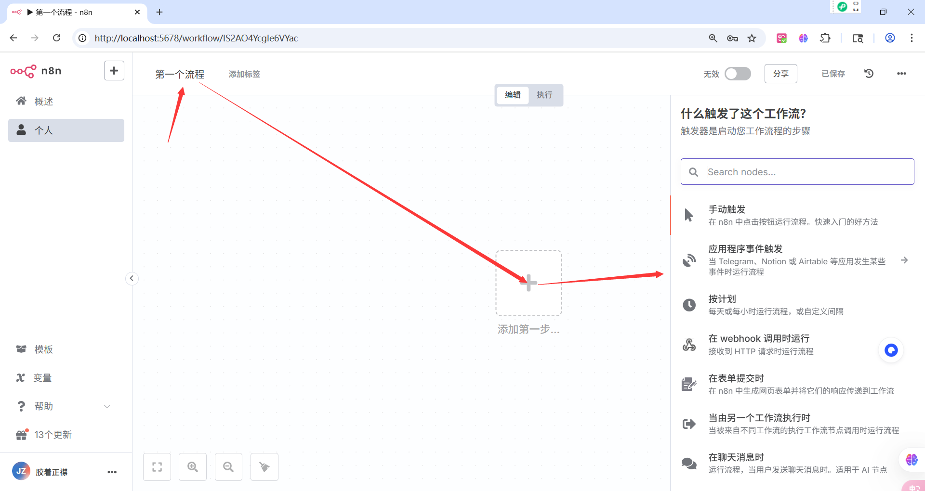The height and width of the screenshot is (491, 925).
Task: Zoom in on the canvas
Action: [x=193, y=467]
